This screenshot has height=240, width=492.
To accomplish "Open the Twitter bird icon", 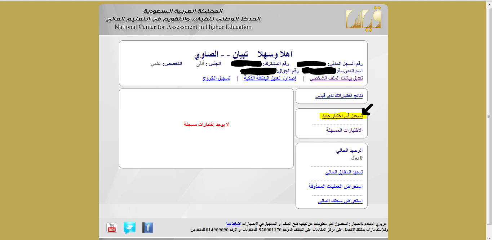I will [x=129, y=227].
